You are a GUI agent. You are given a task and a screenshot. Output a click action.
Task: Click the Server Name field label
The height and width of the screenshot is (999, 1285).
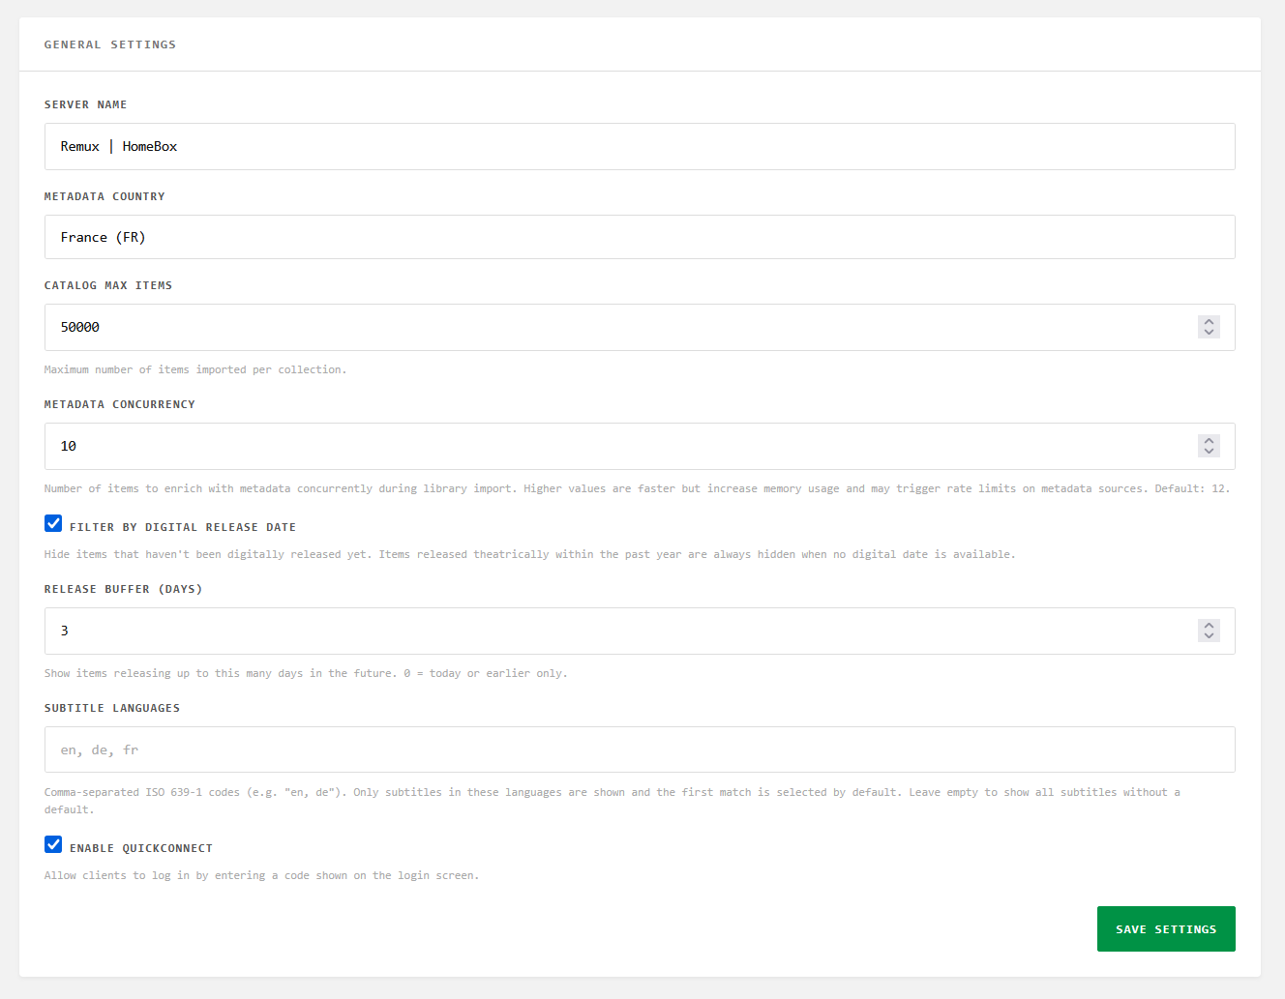point(85,104)
